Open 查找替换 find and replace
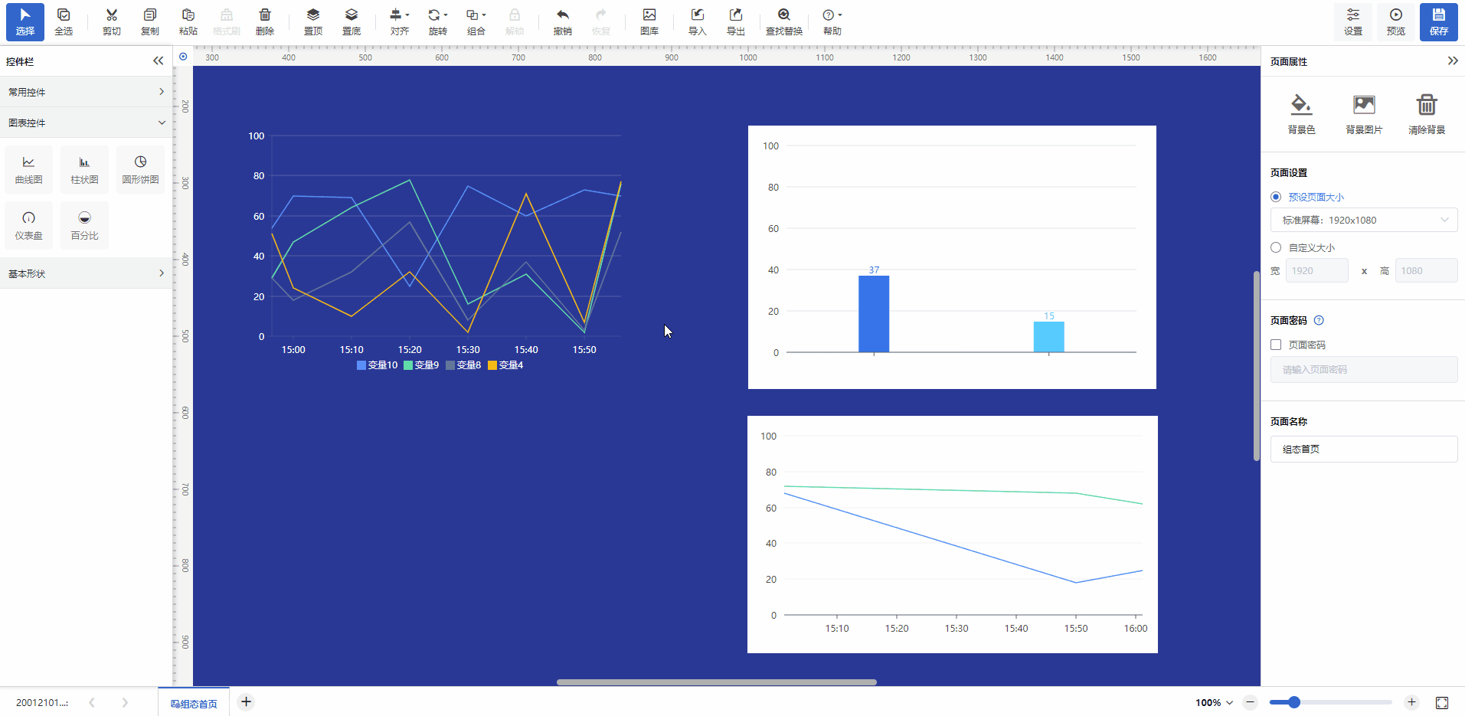The height and width of the screenshot is (716, 1465). tap(784, 21)
